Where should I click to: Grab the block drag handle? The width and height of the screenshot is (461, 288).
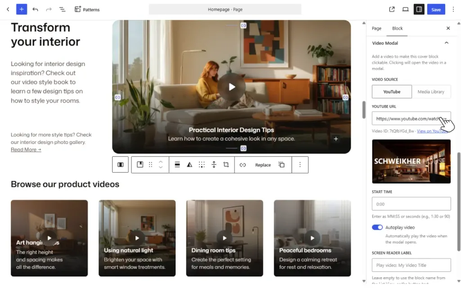coord(150,165)
